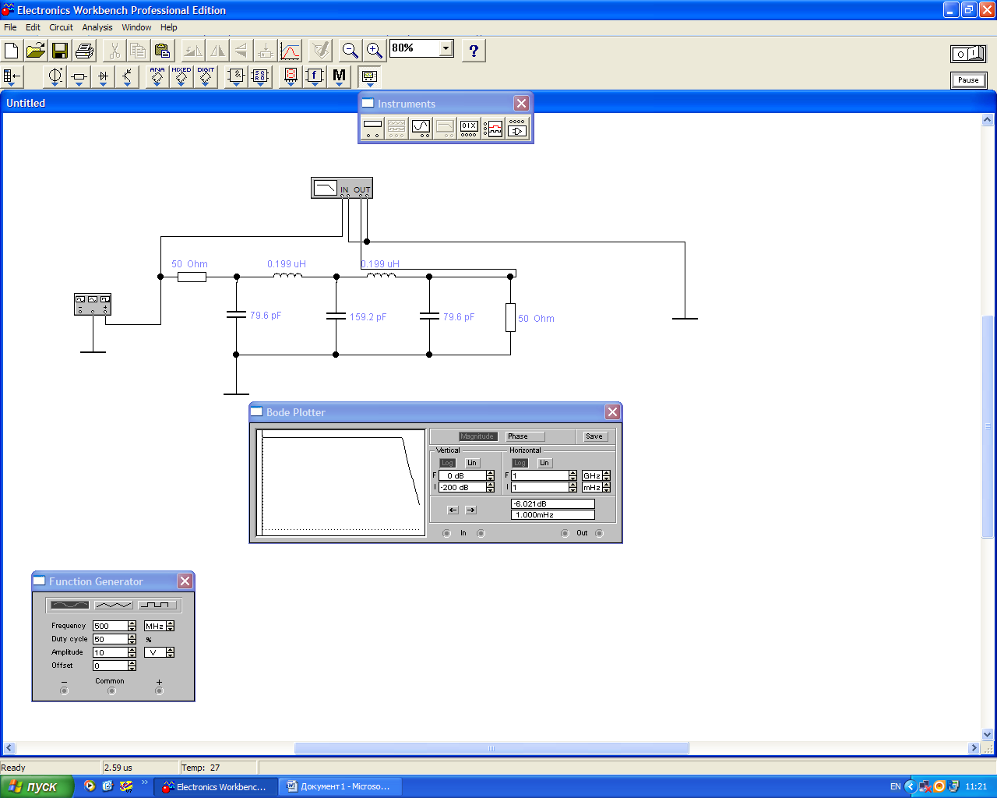Screen dimensions: 997x798
Task: Open the Logic Gates parts bin
Action: click(x=237, y=76)
